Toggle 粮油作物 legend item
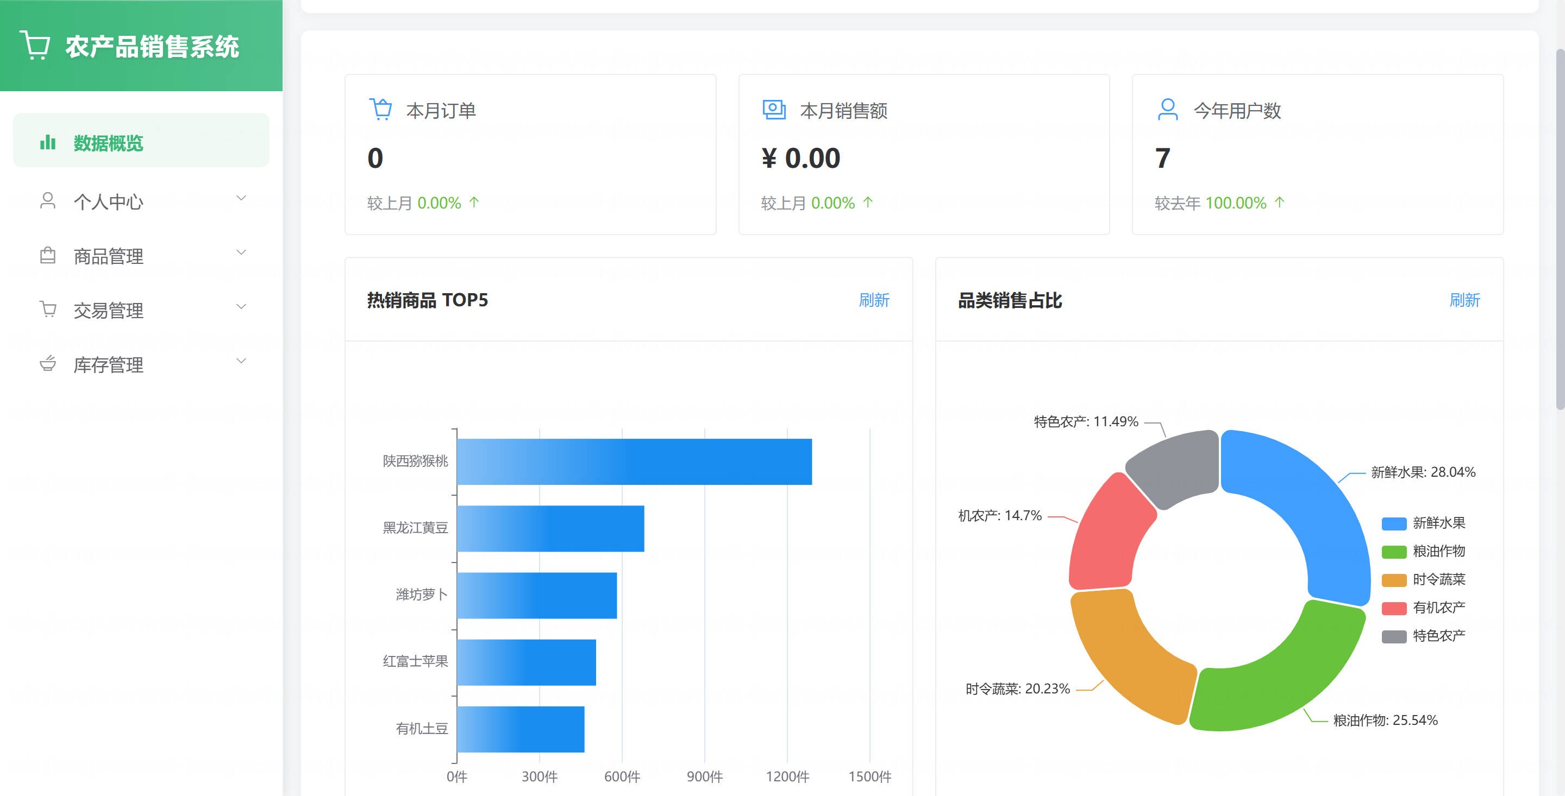This screenshot has width=1565, height=796. (x=1424, y=551)
